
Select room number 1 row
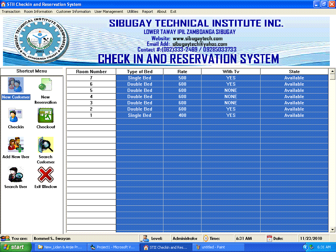coord(197,115)
